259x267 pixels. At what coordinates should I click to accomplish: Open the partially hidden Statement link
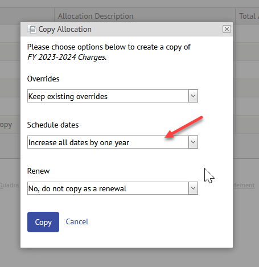coord(244,185)
